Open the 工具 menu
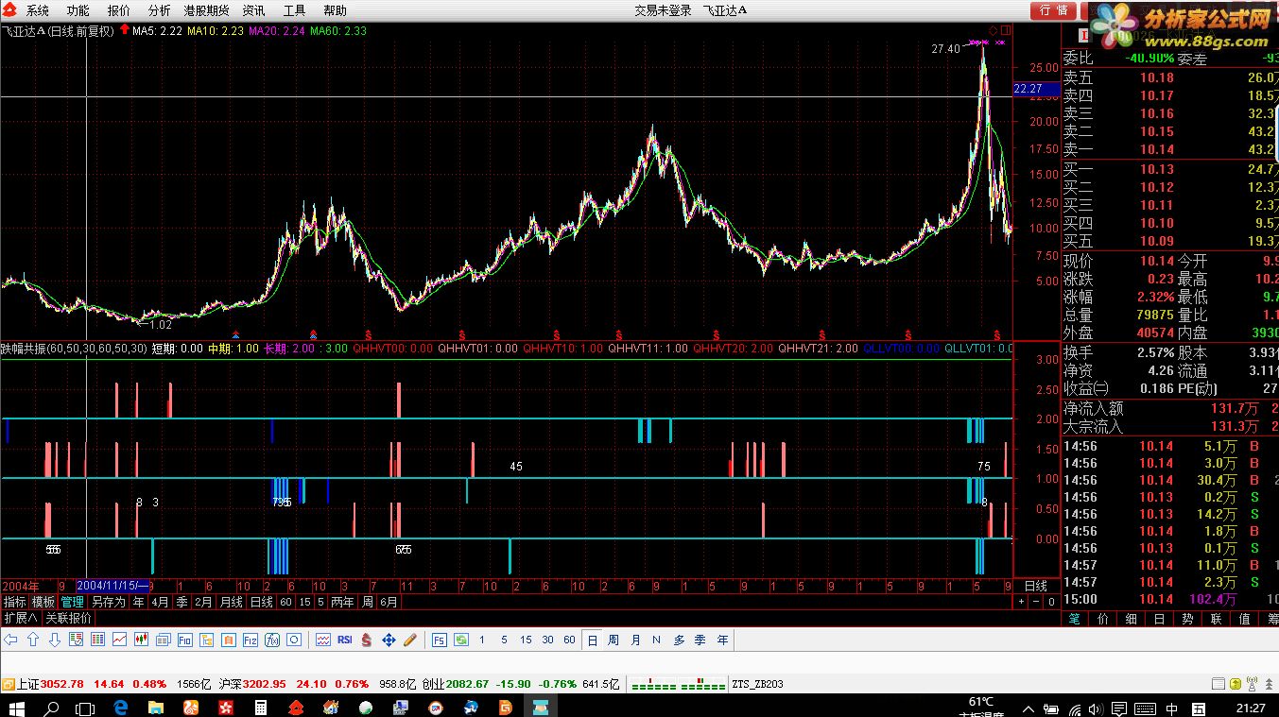This screenshot has height=717, width=1279. point(294,10)
